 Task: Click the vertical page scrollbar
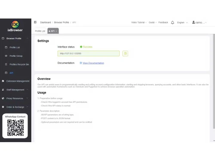click(214, 81)
